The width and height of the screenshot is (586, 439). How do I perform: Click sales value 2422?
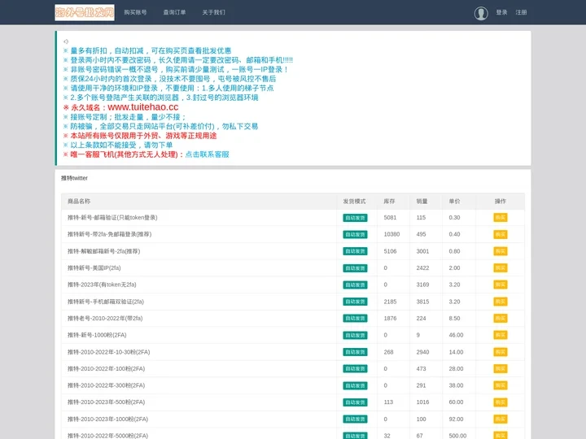coord(422,268)
